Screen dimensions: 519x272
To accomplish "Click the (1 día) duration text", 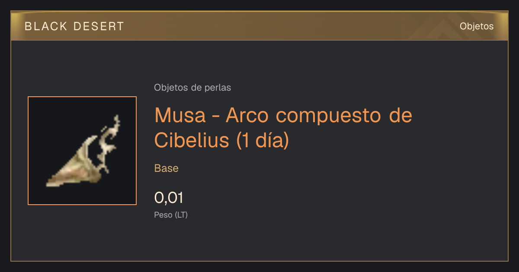I will click(263, 140).
